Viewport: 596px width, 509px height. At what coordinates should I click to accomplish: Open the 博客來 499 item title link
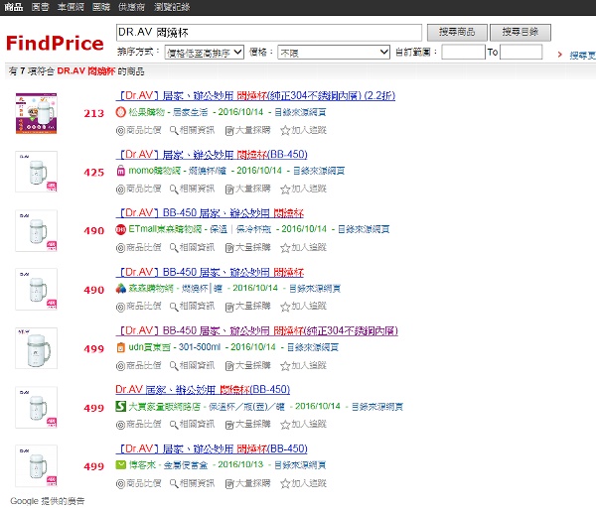212,448
